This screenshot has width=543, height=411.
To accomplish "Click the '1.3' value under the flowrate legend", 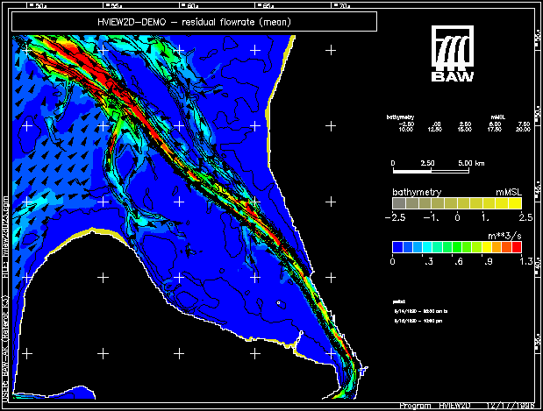I will [526, 261].
